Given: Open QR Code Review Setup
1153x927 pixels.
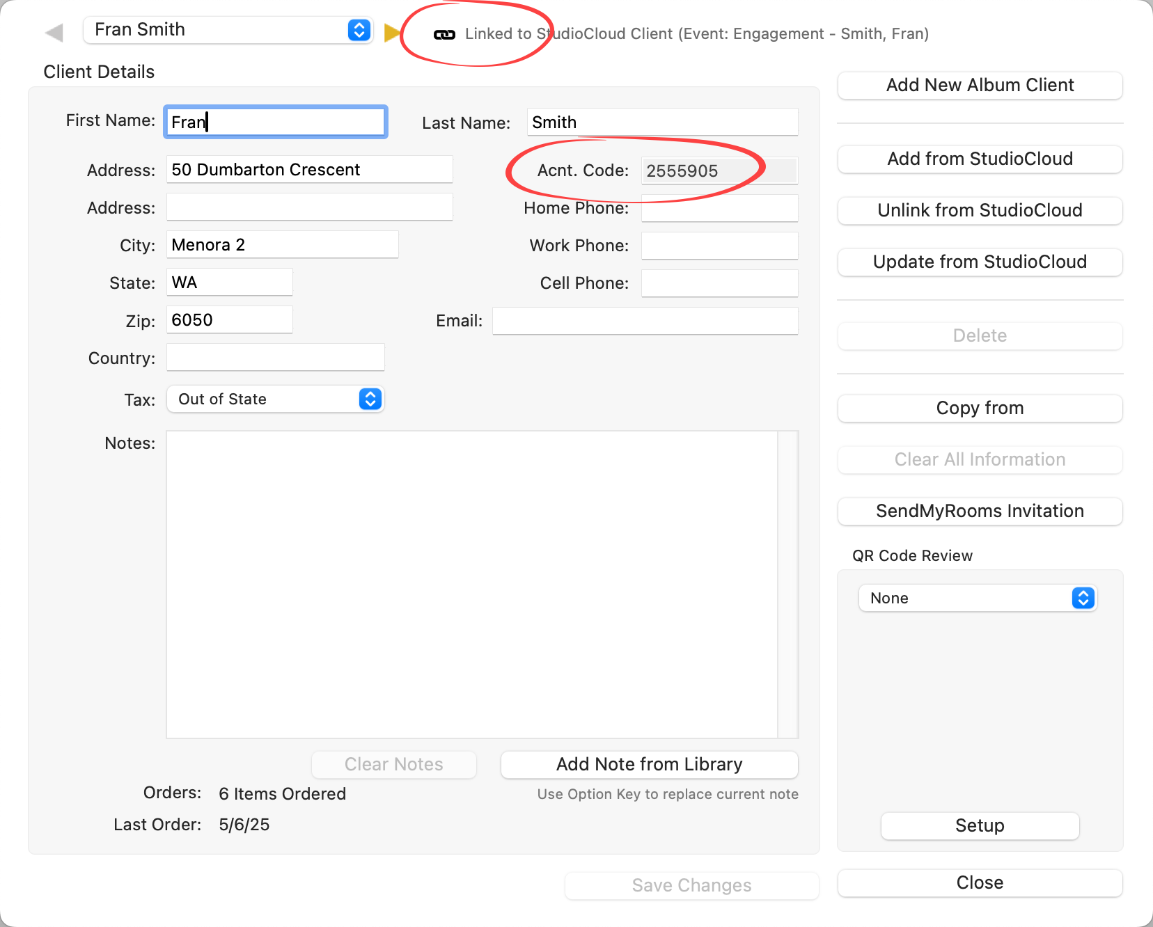Looking at the screenshot, I should 980,825.
